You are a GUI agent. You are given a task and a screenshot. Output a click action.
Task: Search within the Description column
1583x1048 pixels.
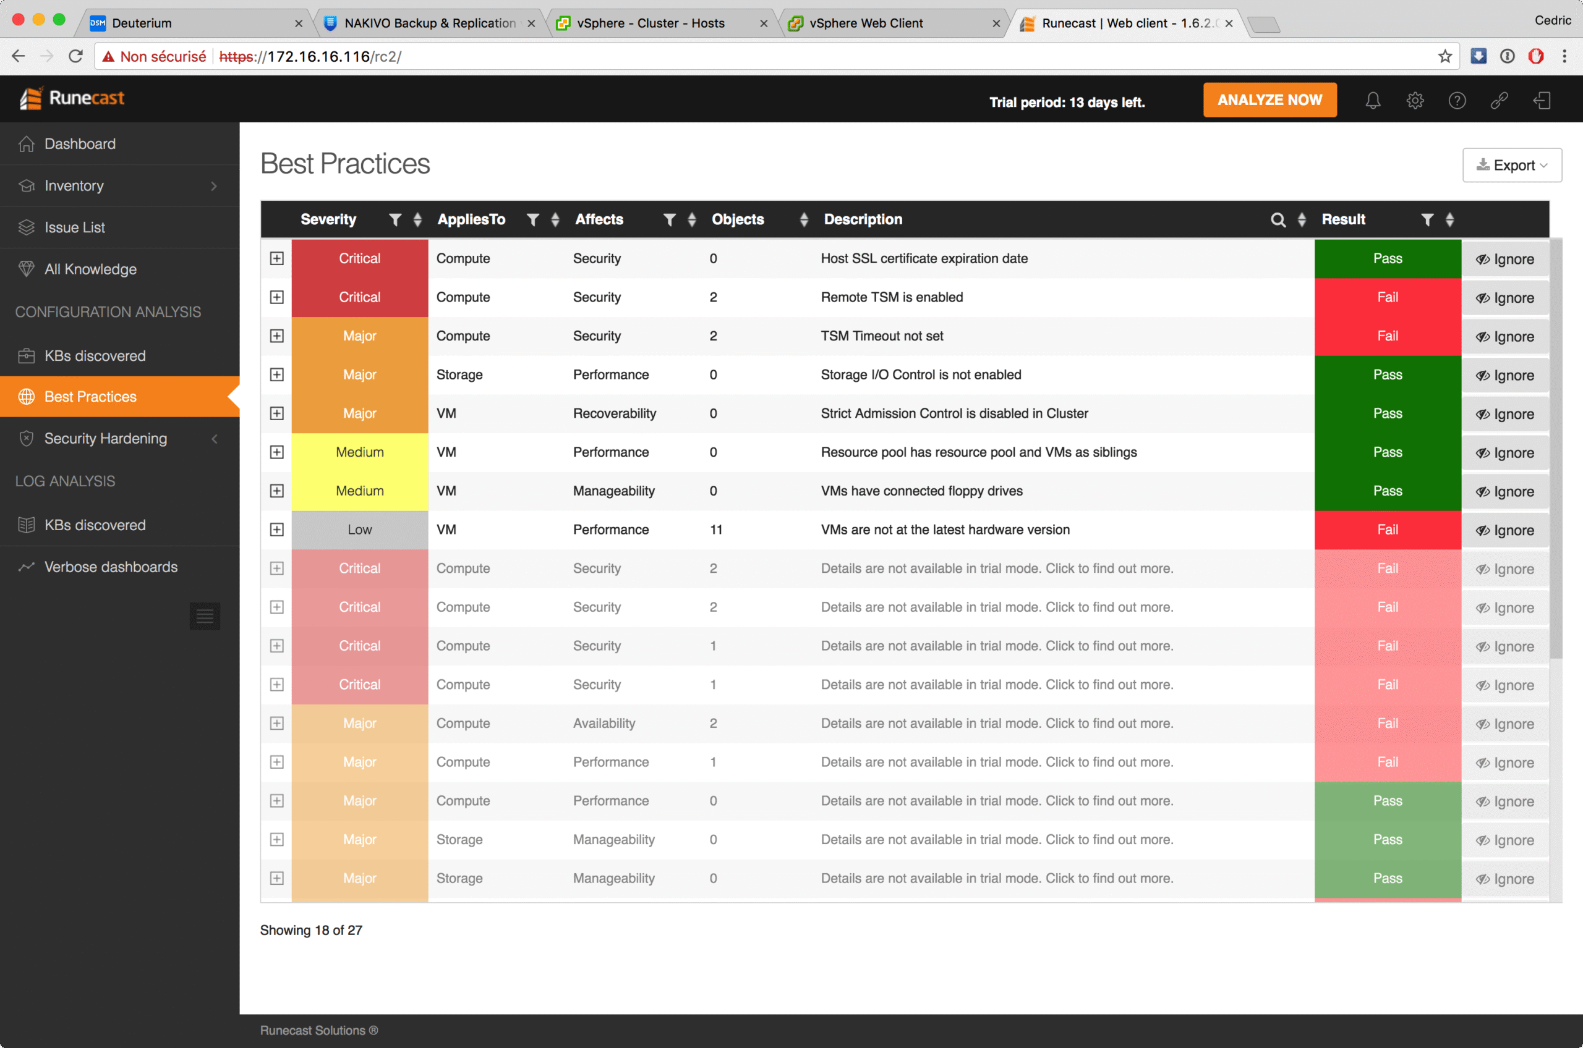(x=1278, y=220)
